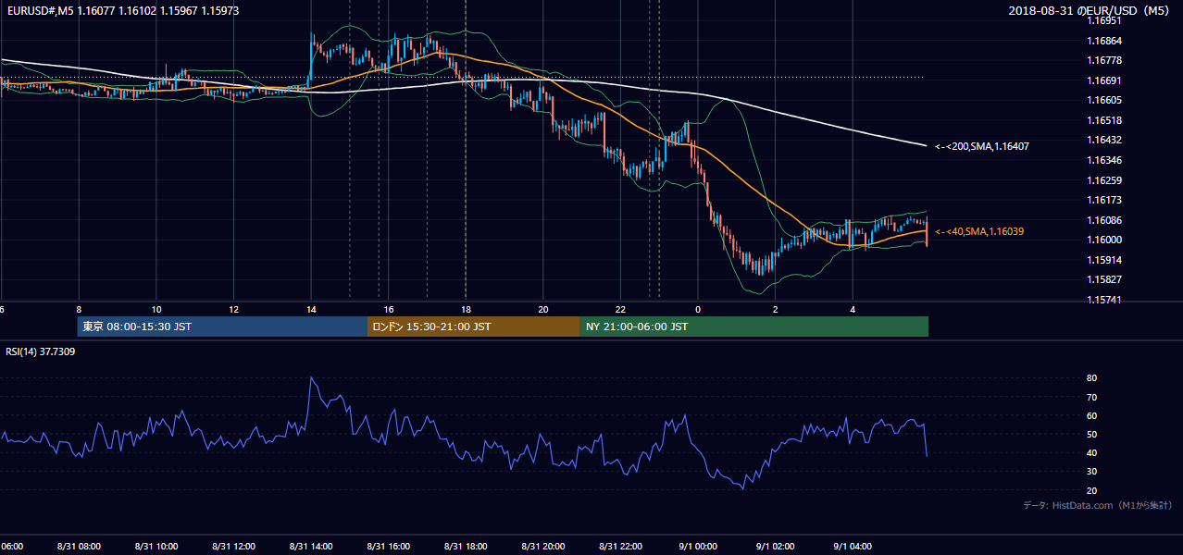
Task: Click the RSI(14) 37.7309 indicator label
Action: click(41, 351)
